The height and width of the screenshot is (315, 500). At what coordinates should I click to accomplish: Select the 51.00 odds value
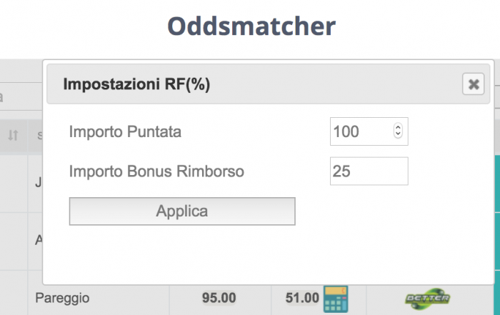click(x=302, y=298)
